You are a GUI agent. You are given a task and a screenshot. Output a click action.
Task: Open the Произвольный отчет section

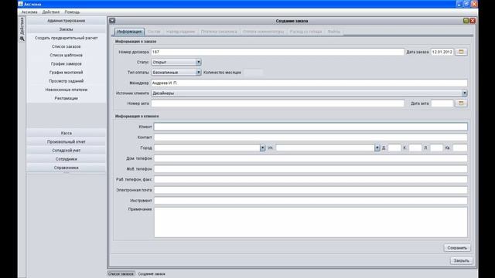pos(67,142)
